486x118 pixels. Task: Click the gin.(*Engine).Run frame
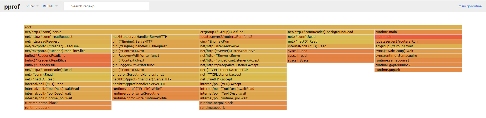[x=243, y=42]
